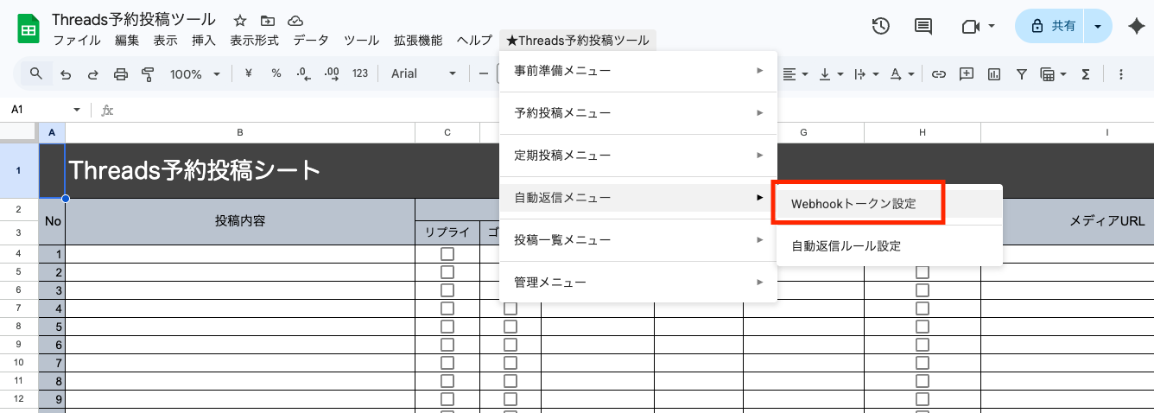Select the 投稿内容 header cell
This screenshot has height=413, width=1154.
click(x=240, y=221)
